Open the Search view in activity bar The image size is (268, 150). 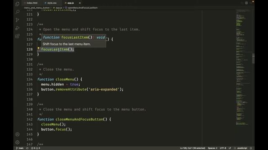click(18, 12)
